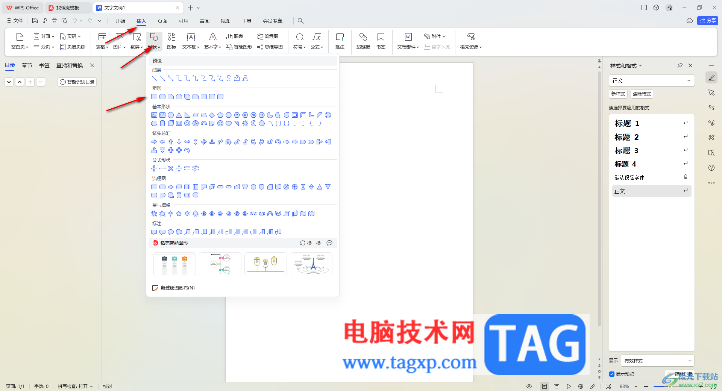
Task: Expand the Page Number dropdown
Action: (x=70, y=36)
